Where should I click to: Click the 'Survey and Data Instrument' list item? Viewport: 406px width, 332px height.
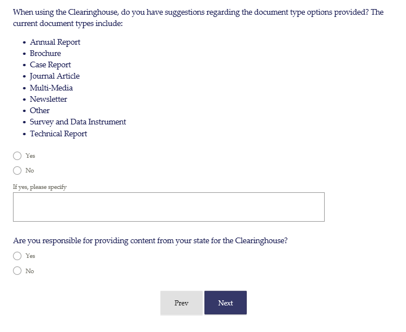pos(78,122)
